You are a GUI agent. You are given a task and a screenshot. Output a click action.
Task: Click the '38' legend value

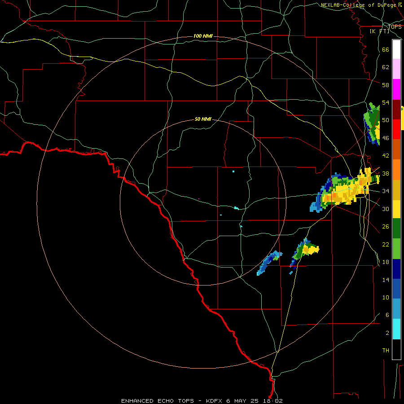(386, 173)
